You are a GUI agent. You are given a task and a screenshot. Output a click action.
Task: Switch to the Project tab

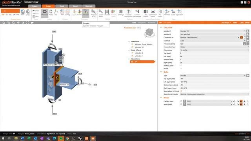point(35,6)
